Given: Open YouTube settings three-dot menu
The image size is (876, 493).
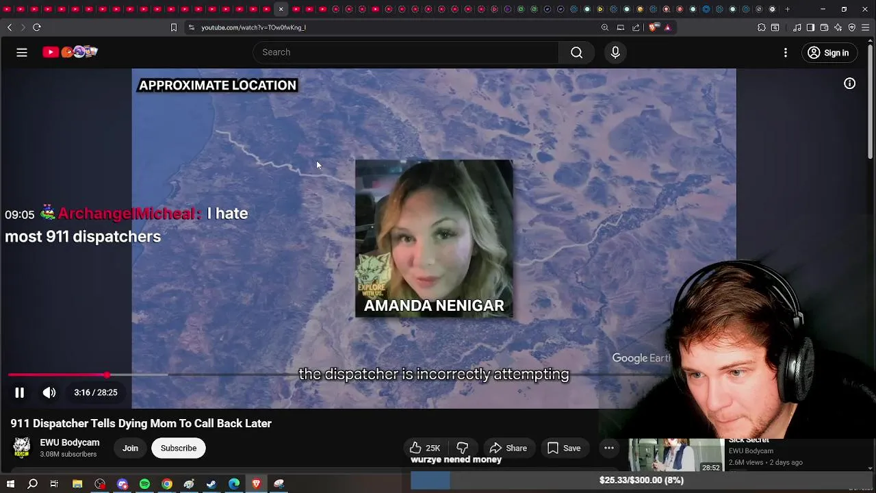Looking at the screenshot, I should pos(786,53).
